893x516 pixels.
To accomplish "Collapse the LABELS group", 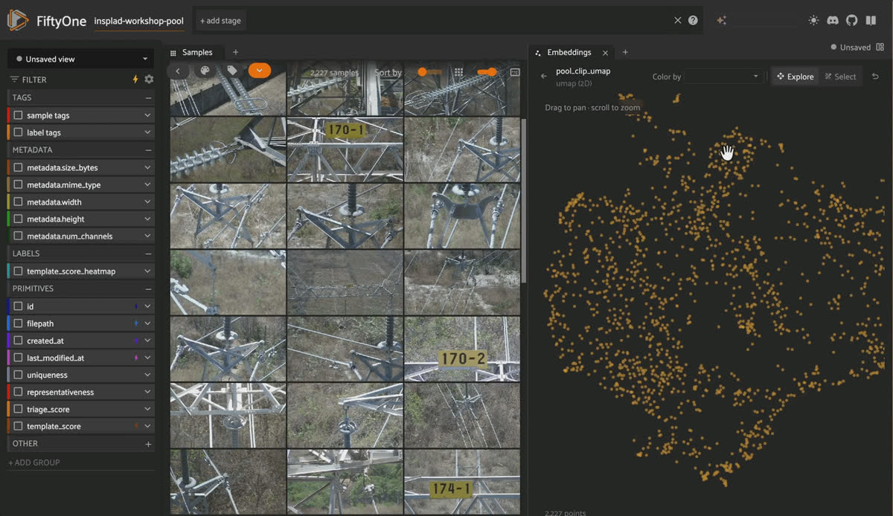I will (148, 254).
